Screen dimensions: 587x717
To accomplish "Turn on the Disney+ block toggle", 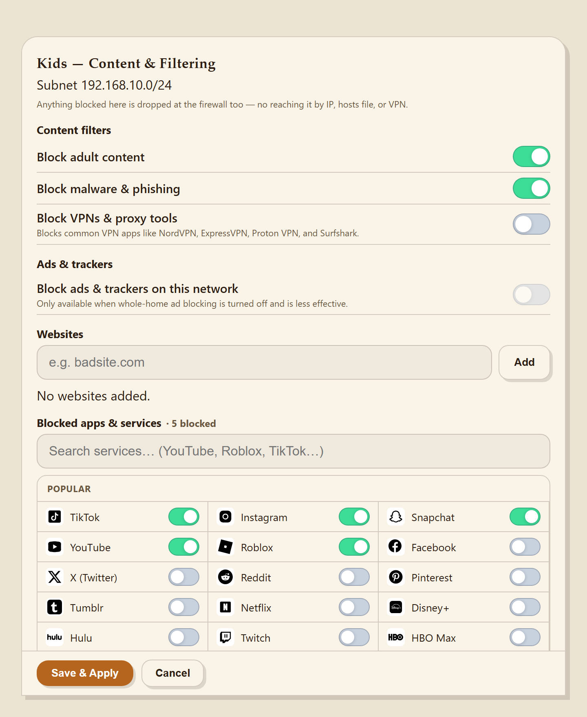I will coord(525,607).
